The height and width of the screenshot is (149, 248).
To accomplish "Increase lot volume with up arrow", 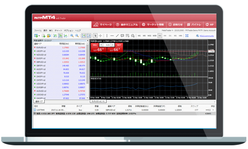I will (112, 45).
